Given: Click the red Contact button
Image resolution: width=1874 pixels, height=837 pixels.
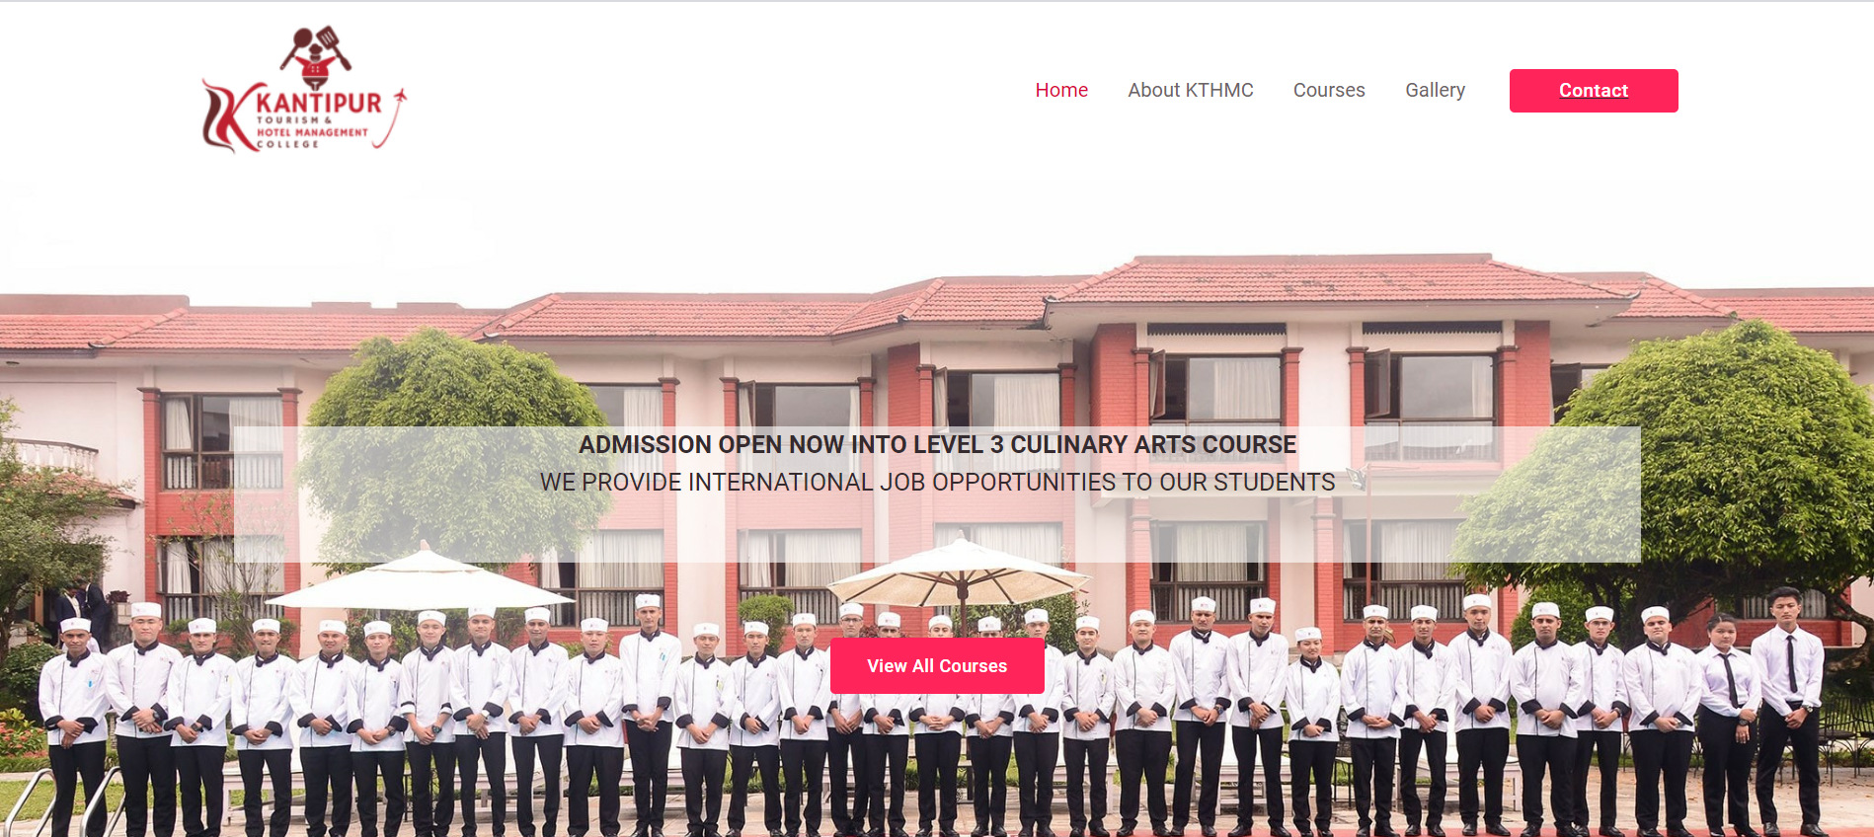Looking at the screenshot, I should [x=1594, y=91].
